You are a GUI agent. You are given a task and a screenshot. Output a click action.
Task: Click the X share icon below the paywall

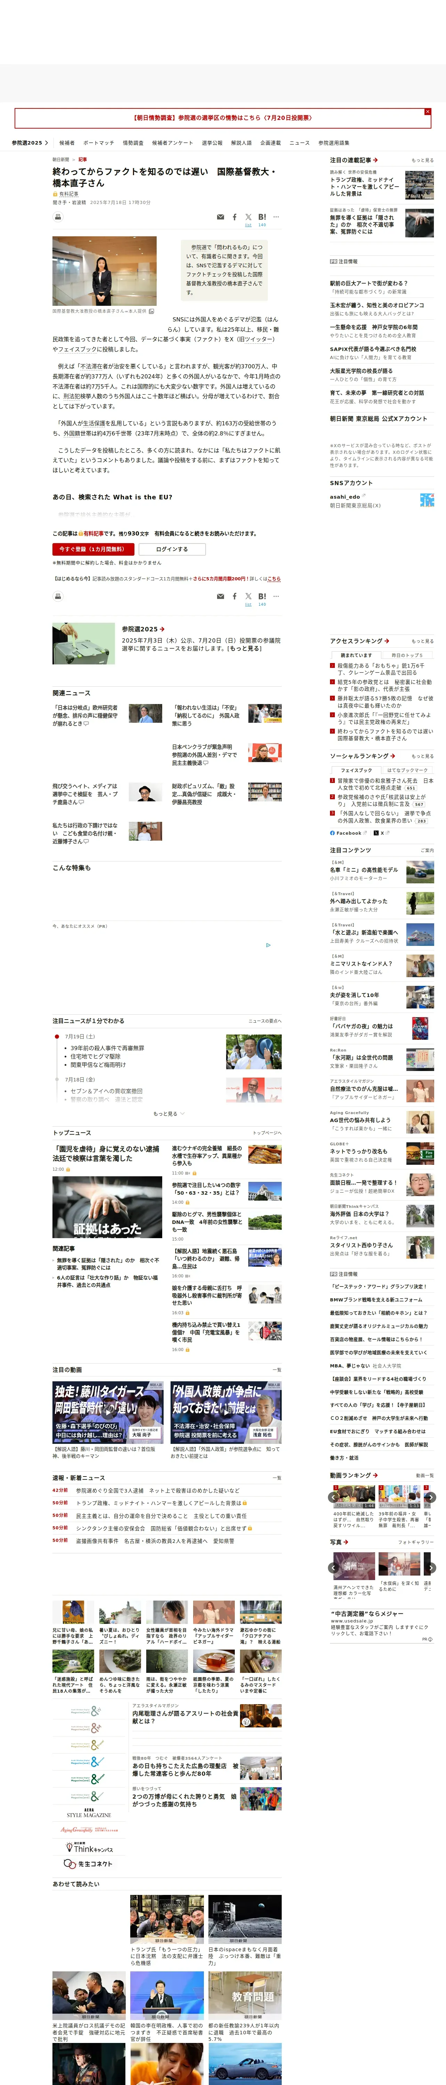click(x=248, y=597)
